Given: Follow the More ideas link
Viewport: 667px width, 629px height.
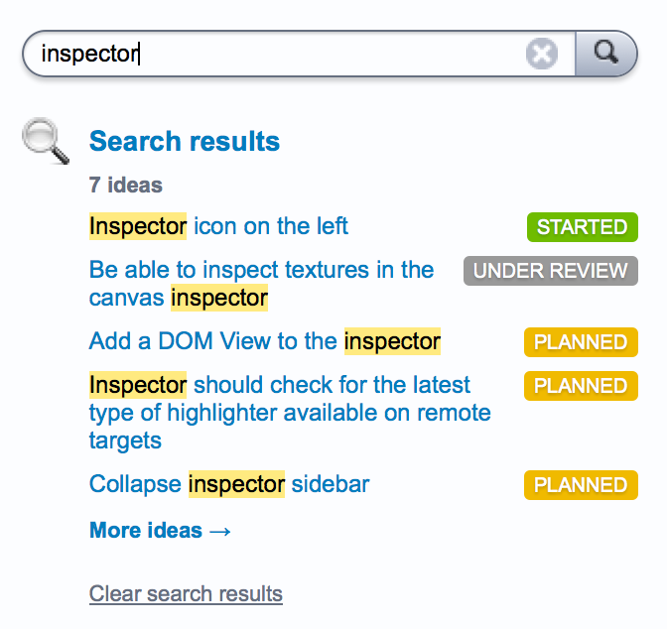Looking at the screenshot, I should [x=161, y=531].
